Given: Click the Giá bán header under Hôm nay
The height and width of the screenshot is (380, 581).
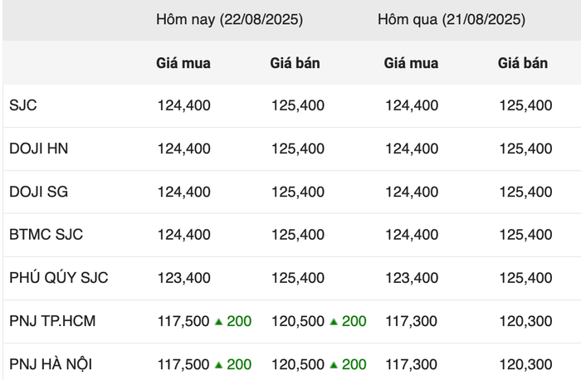Looking at the screenshot, I should (295, 63).
